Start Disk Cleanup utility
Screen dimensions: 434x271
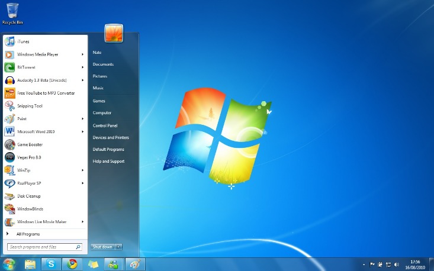tap(45, 196)
